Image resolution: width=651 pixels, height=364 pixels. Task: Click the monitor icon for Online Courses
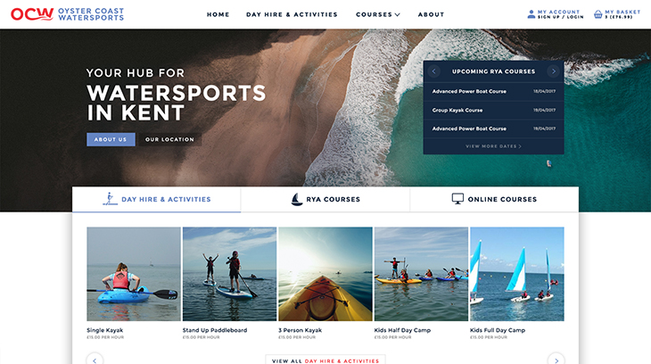click(457, 199)
